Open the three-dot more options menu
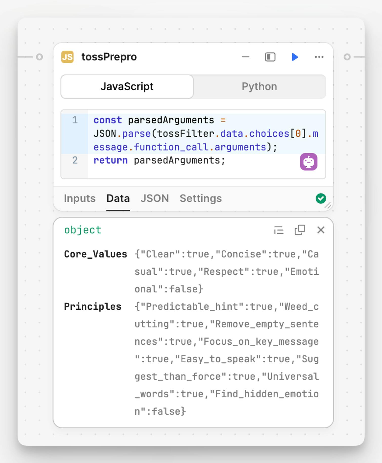 point(319,57)
